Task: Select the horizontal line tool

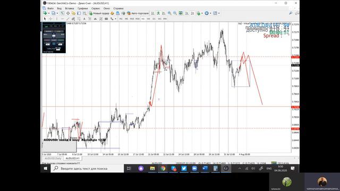Action: 63,19
